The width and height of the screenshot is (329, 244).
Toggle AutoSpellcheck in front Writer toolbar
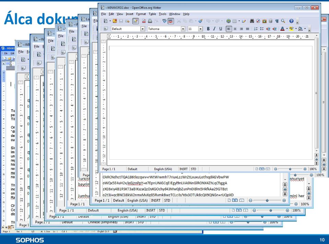click(x=171, y=21)
